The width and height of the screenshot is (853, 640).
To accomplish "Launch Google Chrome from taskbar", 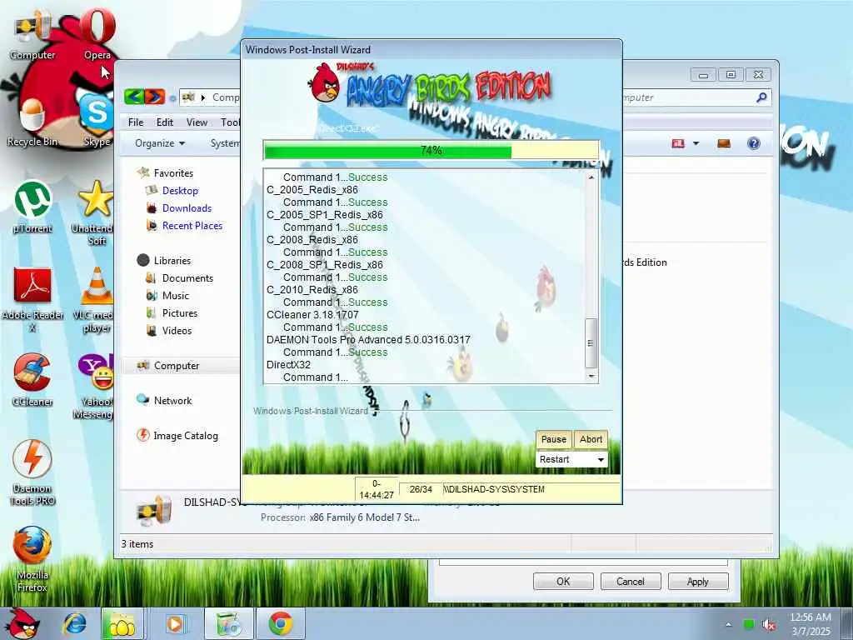I will (x=281, y=623).
